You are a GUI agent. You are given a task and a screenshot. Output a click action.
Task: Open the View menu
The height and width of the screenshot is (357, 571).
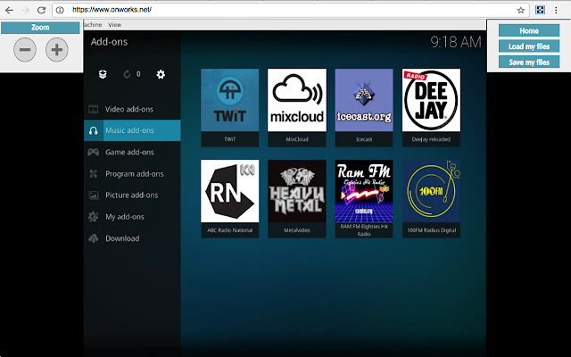point(115,25)
